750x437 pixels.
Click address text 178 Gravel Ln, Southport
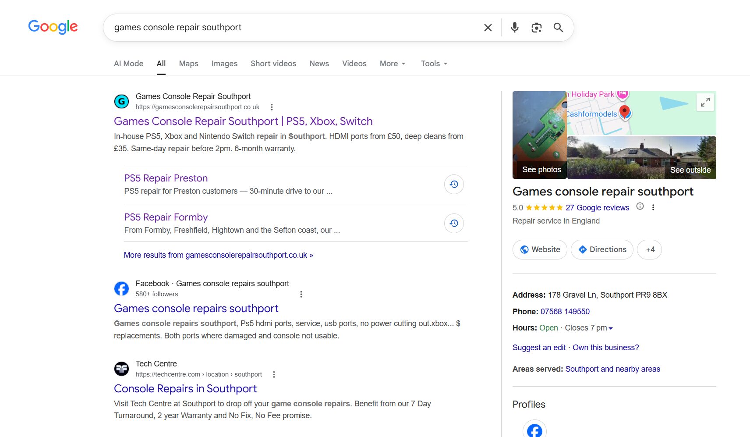pos(608,295)
